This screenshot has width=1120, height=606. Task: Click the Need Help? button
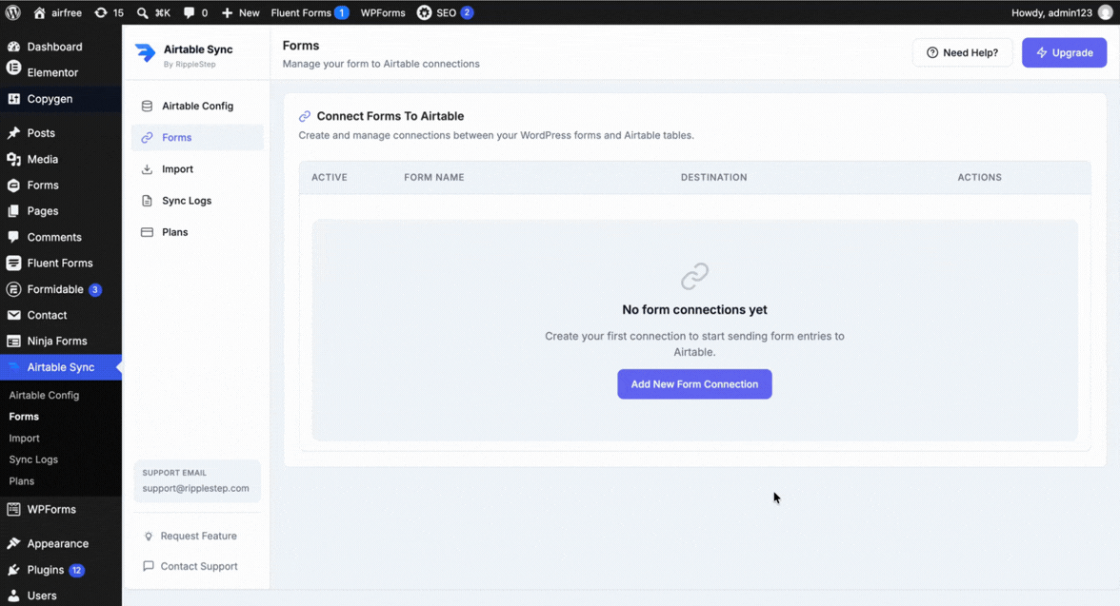962,53
